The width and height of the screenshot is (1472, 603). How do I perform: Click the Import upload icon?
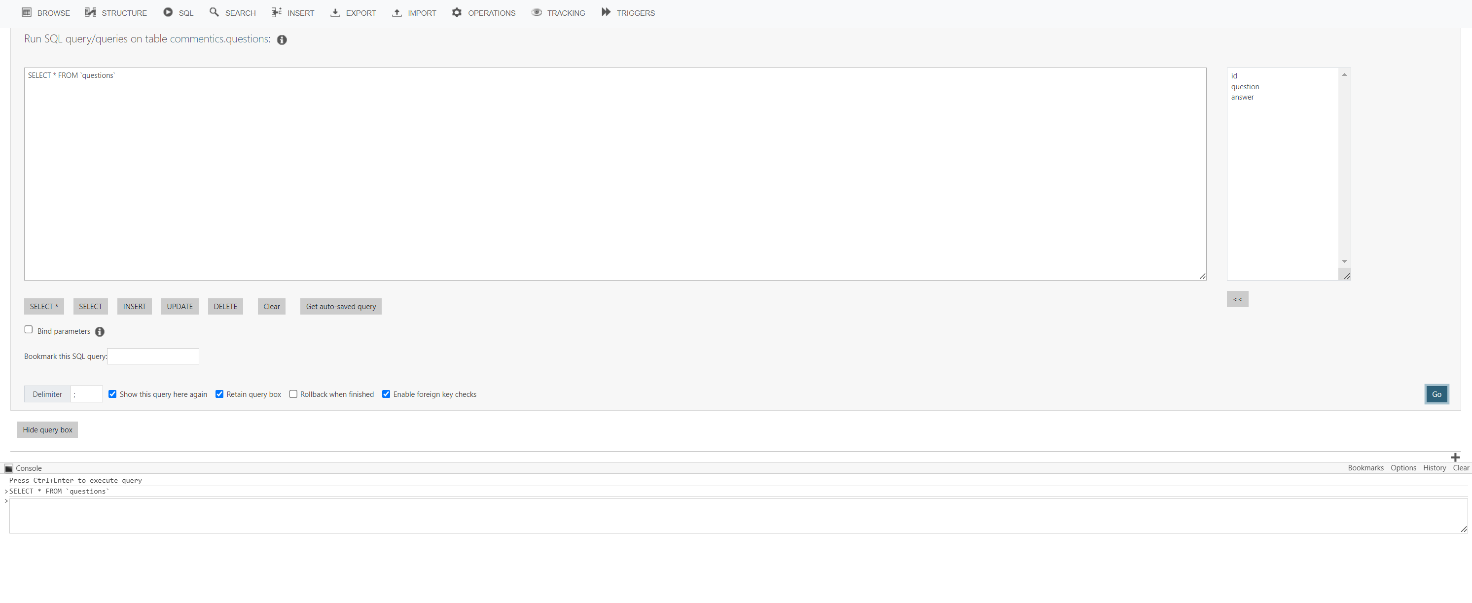click(397, 13)
